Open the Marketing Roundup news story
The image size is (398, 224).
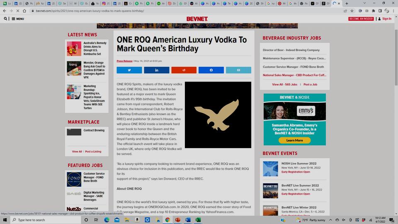coord(94,97)
